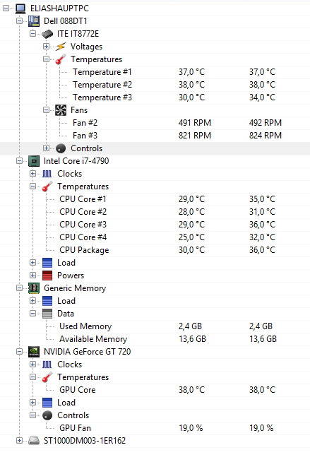The width and height of the screenshot is (310, 462).
Task: Select the CPU Package row
Action: 155,250
